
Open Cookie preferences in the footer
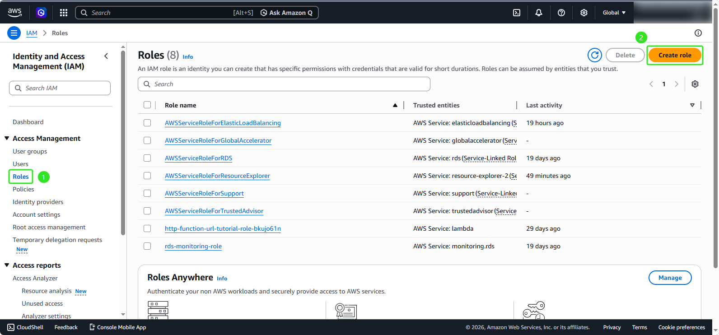pyautogui.click(x=682, y=327)
